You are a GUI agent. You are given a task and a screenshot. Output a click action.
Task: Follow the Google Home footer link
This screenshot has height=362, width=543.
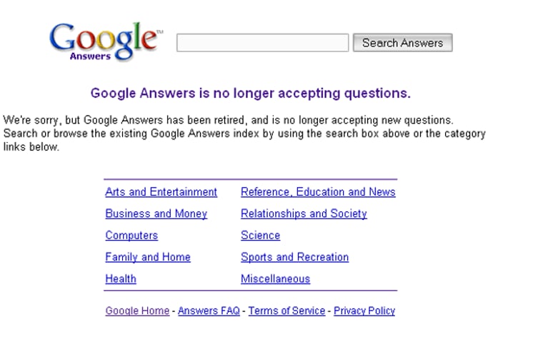[137, 311]
